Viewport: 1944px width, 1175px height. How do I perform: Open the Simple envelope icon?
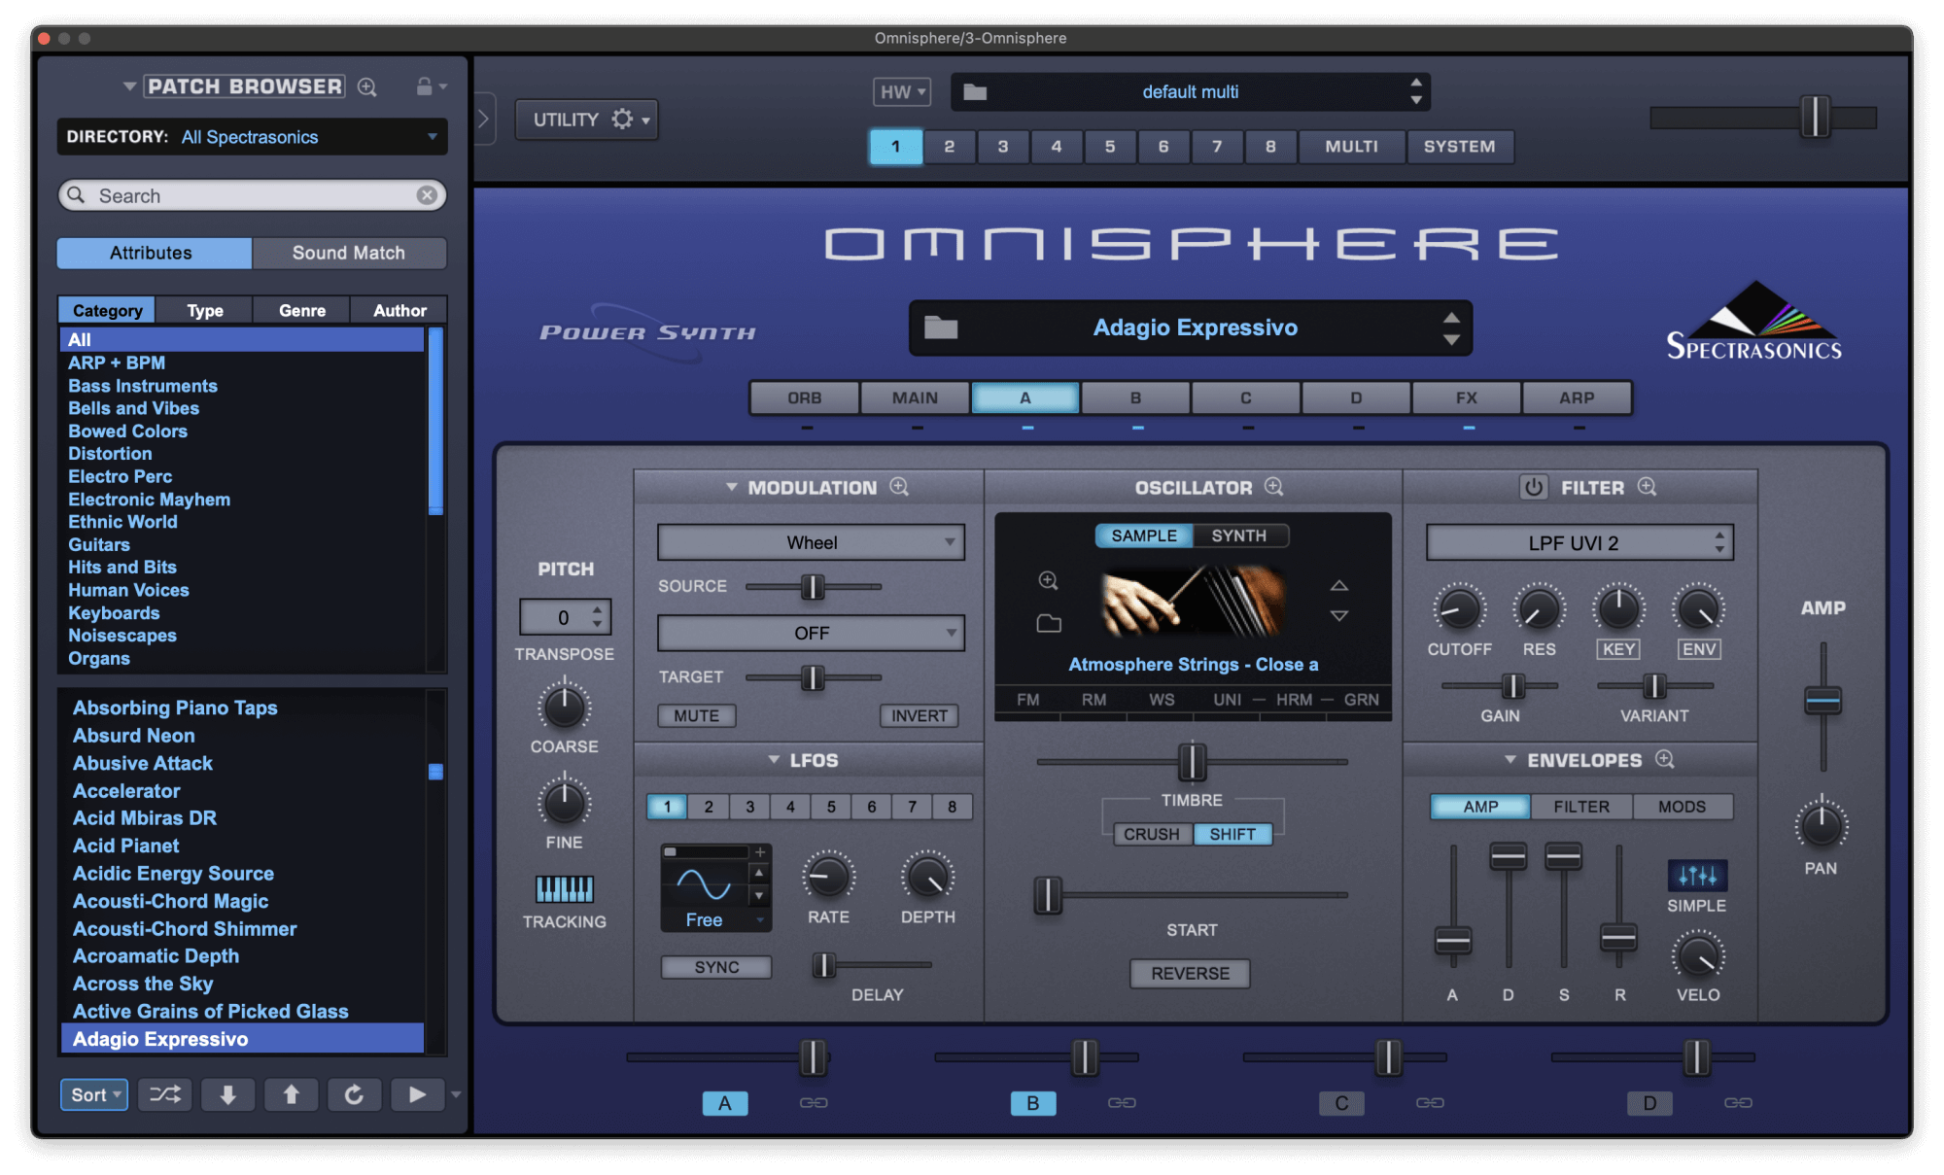click(1696, 876)
